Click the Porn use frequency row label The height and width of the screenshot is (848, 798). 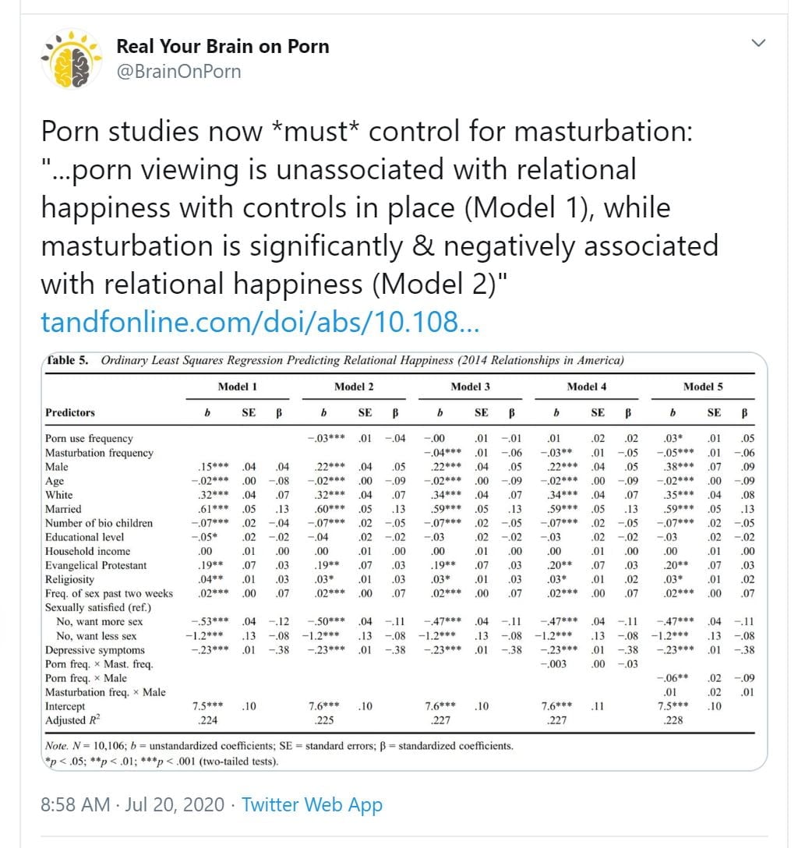click(x=89, y=439)
